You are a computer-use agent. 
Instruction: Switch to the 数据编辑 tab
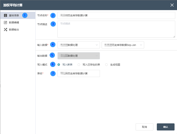point(14,22)
